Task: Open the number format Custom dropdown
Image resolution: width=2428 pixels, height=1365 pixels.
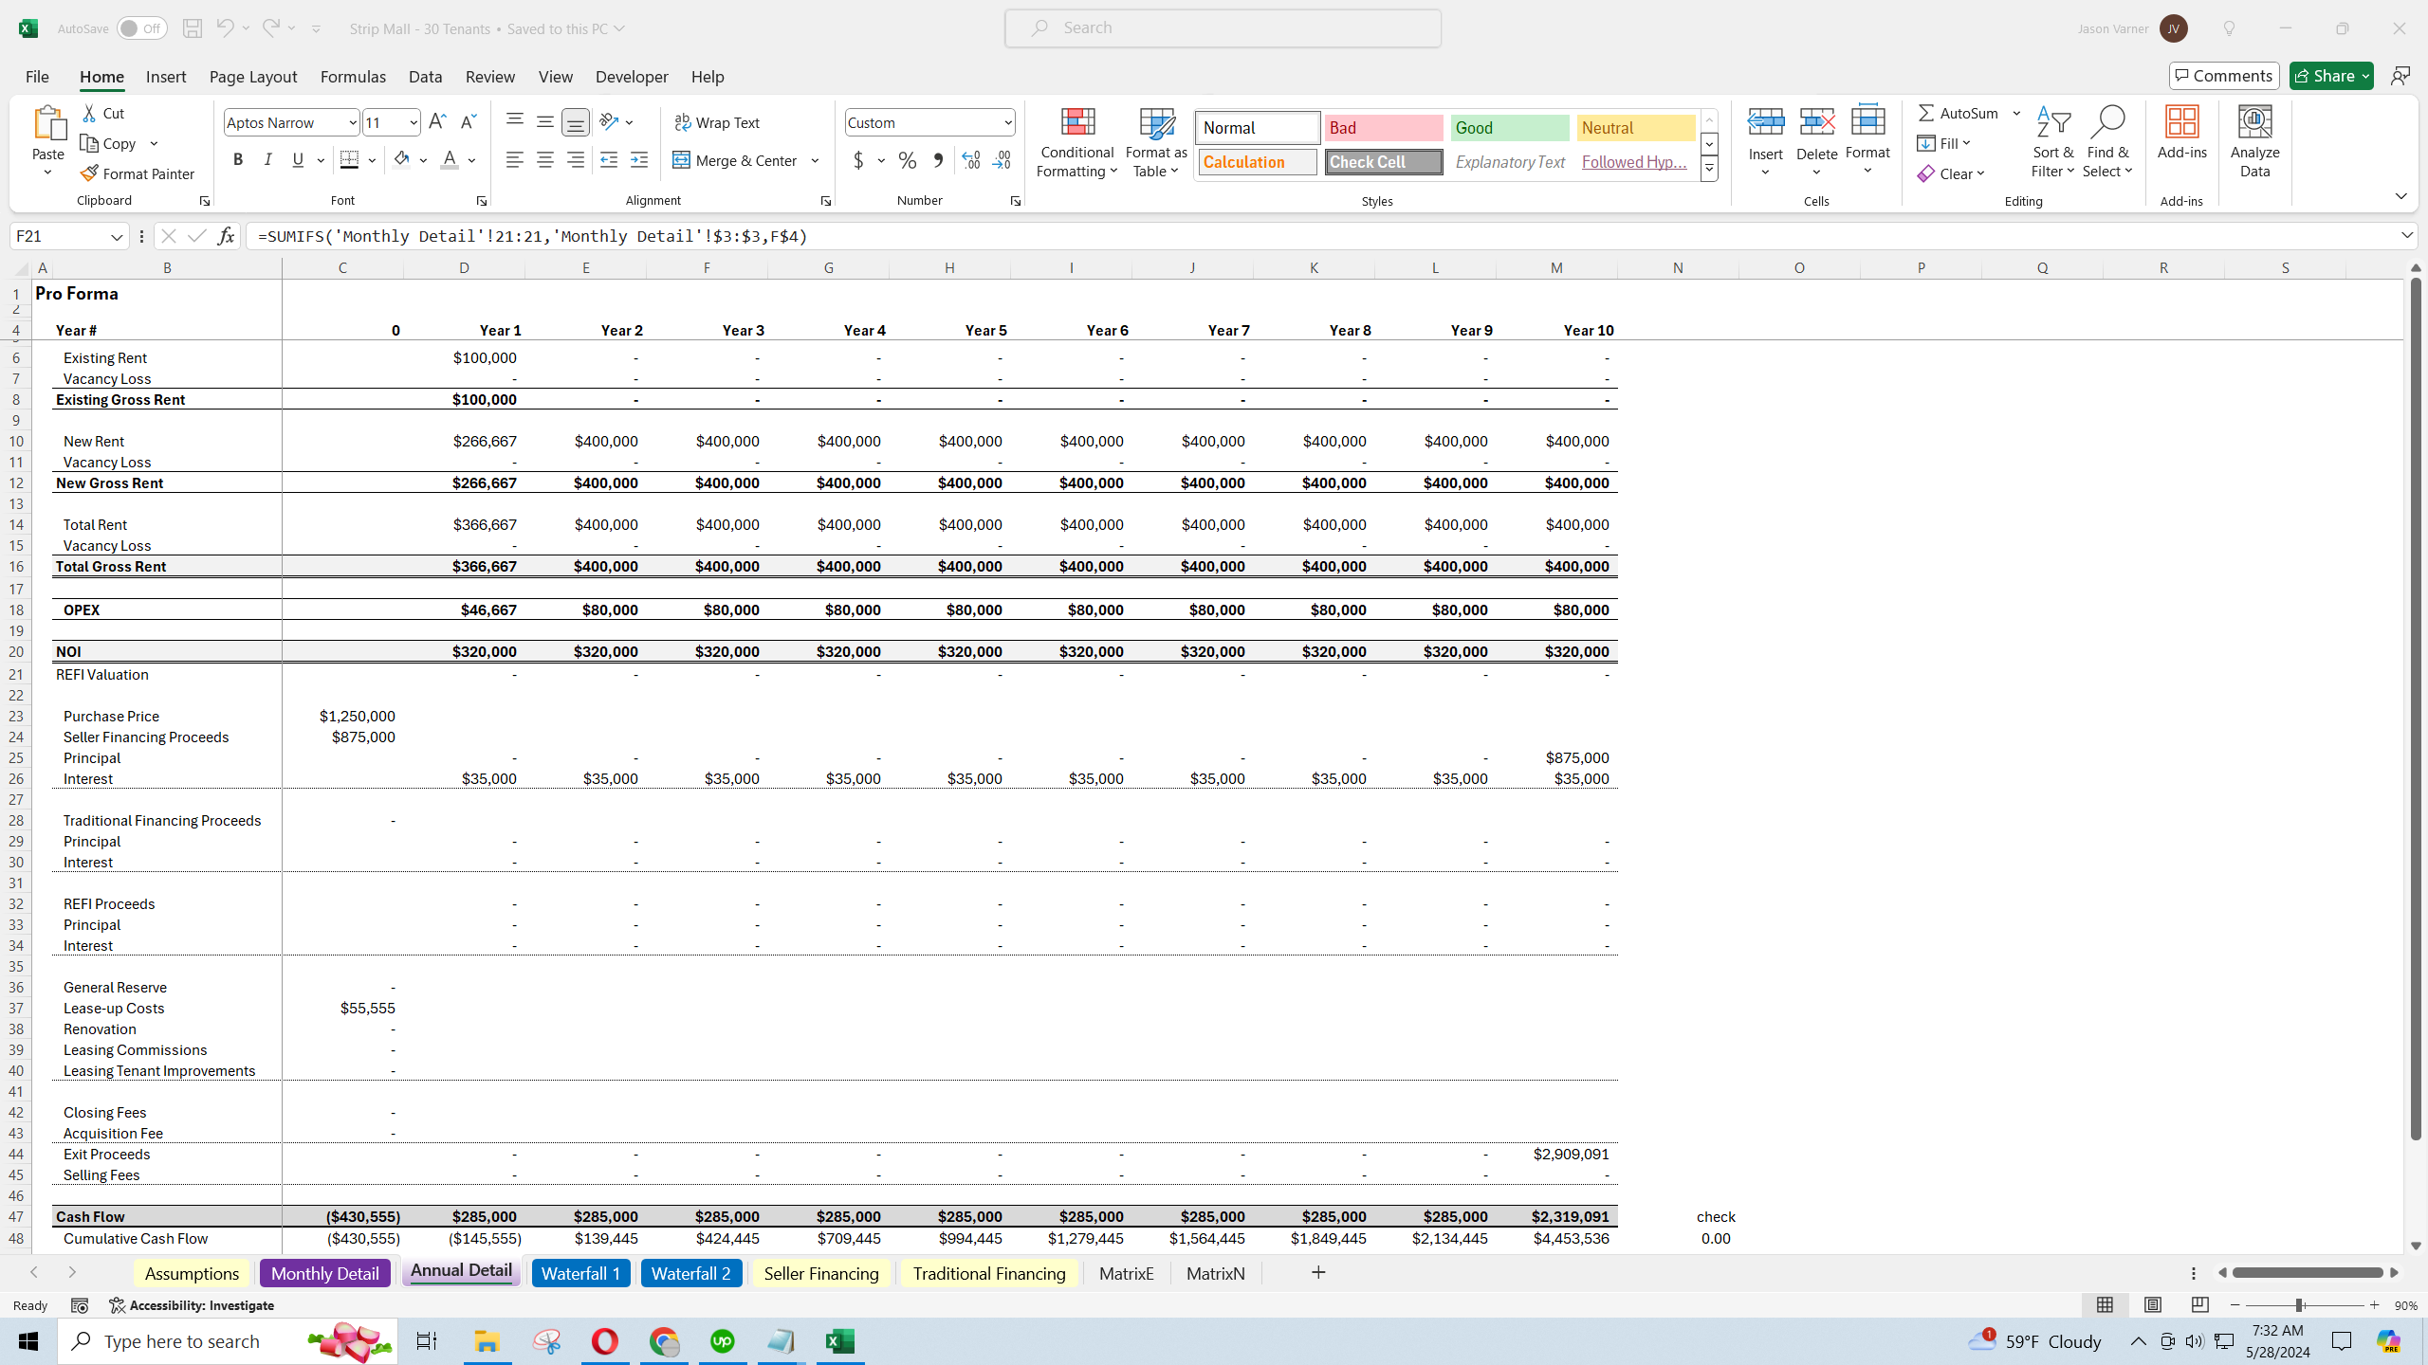Action: click(1007, 122)
